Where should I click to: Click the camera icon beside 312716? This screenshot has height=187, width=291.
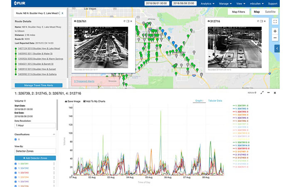[209, 21]
